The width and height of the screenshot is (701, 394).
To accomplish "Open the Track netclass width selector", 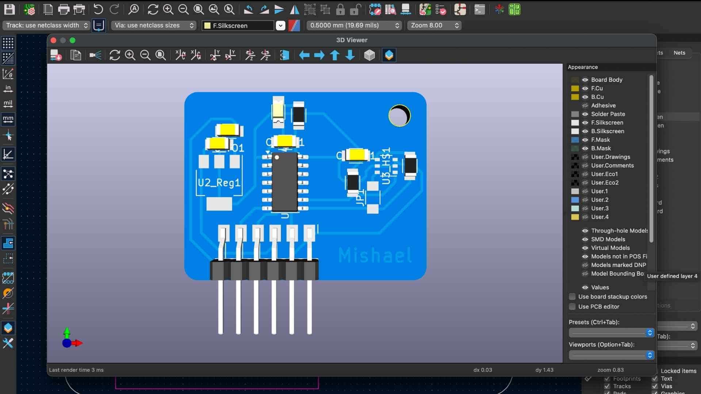I will coord(46,26).
